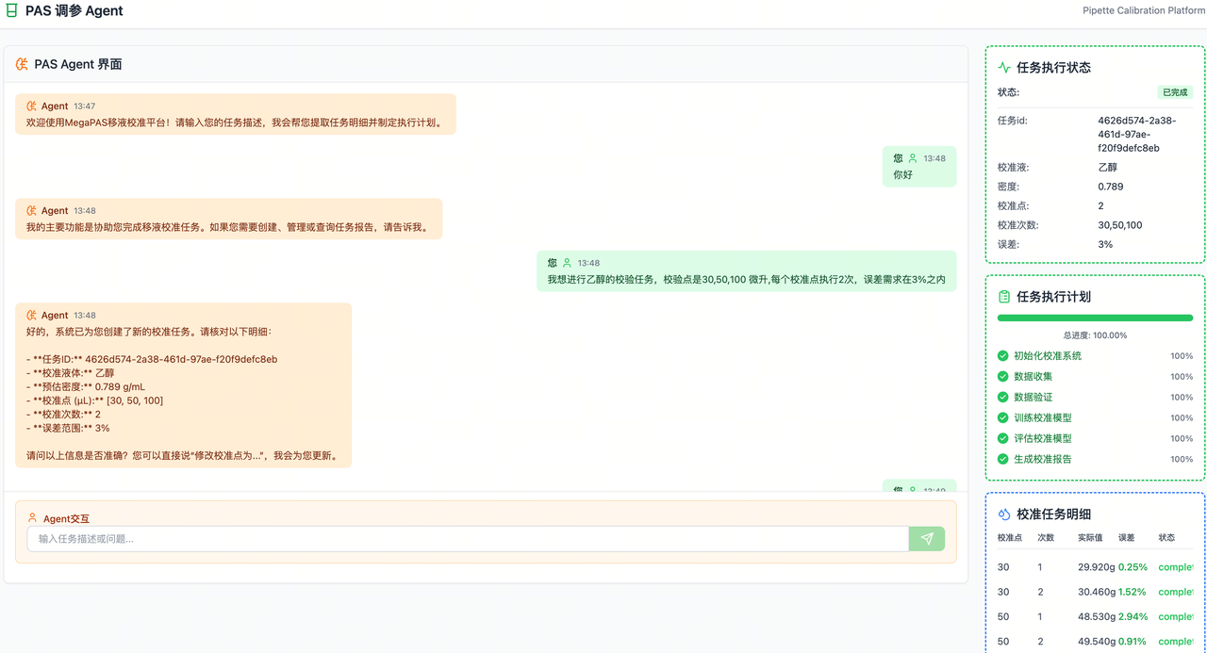This screenshot has height=653, width=1207.
Task: Select the 训练校准模型 plan step
Action: (x=1042, y=418)
